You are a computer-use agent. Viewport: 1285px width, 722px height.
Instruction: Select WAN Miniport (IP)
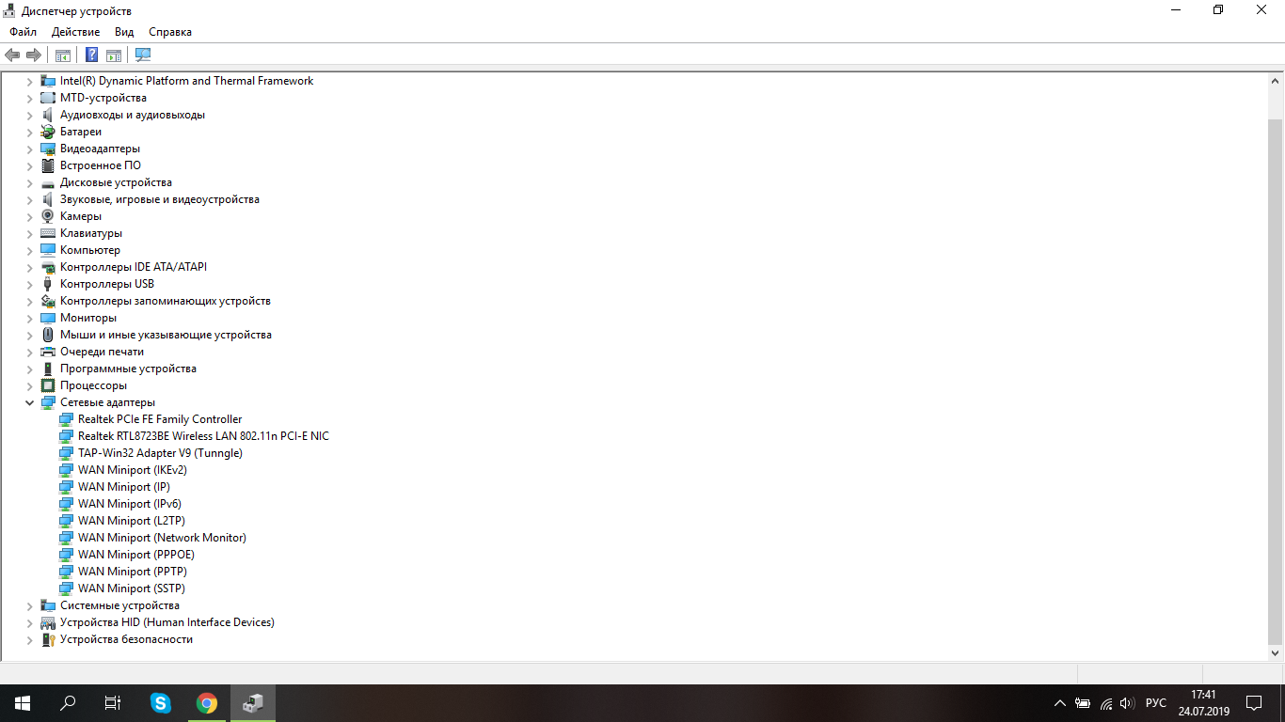[124, 487]
